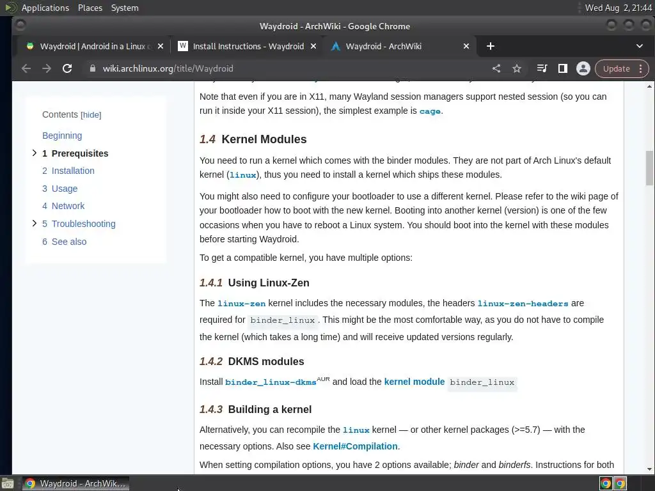Open the linux-zen package link
655x491 pixels.
tap(241, 304)
